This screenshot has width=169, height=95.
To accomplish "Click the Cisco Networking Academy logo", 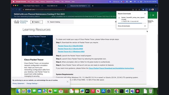I will pyautogui.click(x=21, y=22).
